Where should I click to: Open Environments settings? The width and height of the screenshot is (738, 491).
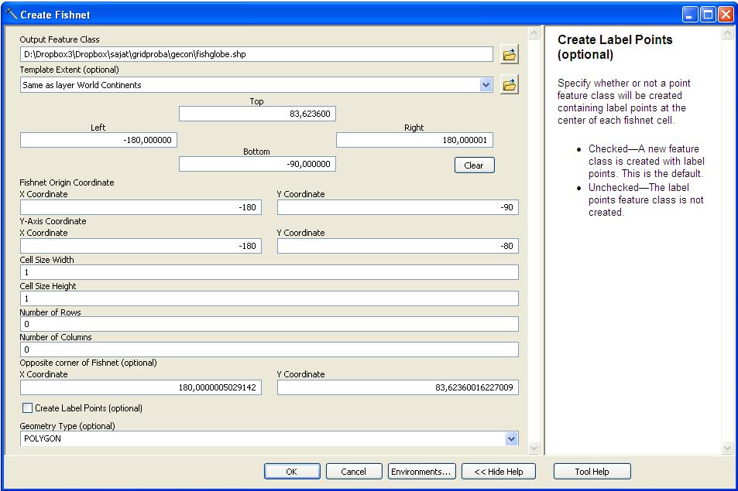coord(421,471)
